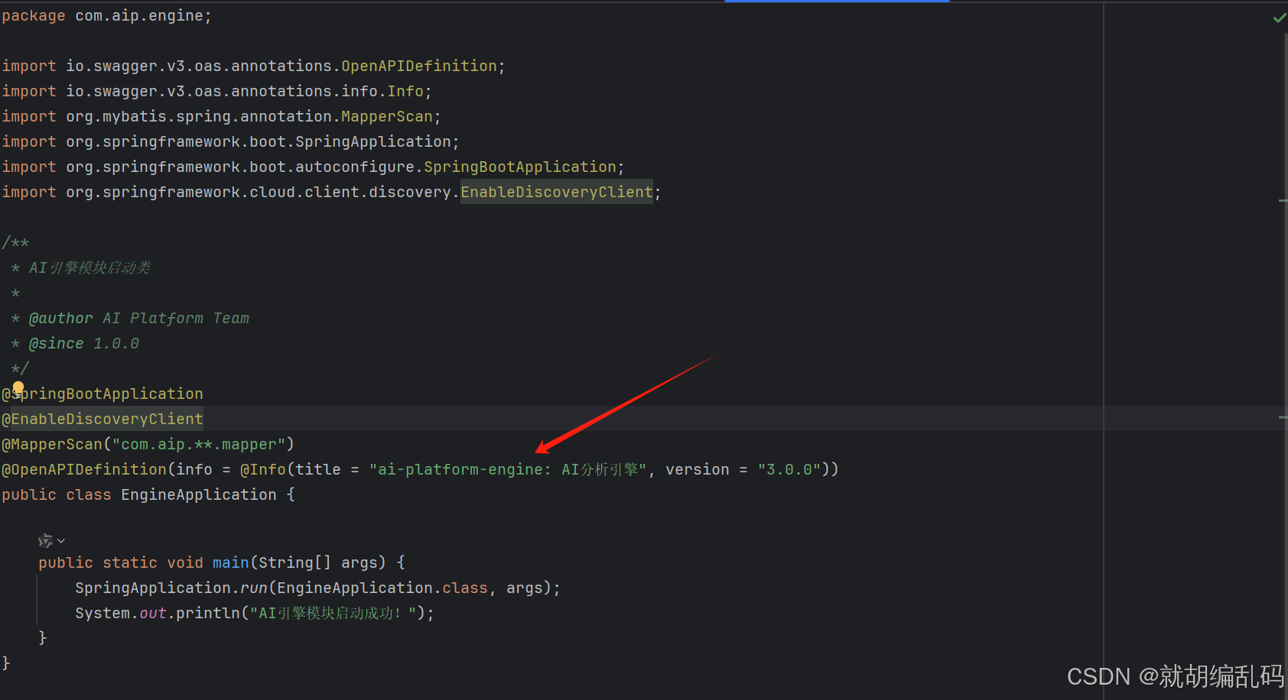Click the "ai-platform-engine: AI分析引擎" title string
Screen dimensions: 1288x700
point(508,469)
